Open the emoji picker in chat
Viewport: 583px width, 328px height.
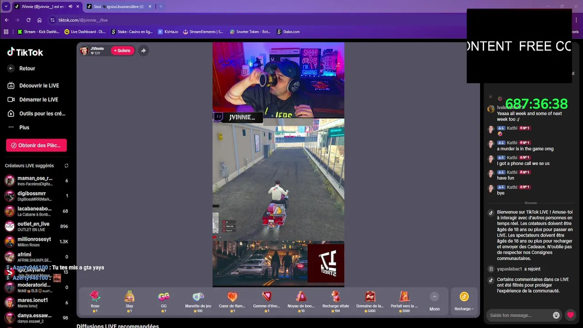[556, 315]
